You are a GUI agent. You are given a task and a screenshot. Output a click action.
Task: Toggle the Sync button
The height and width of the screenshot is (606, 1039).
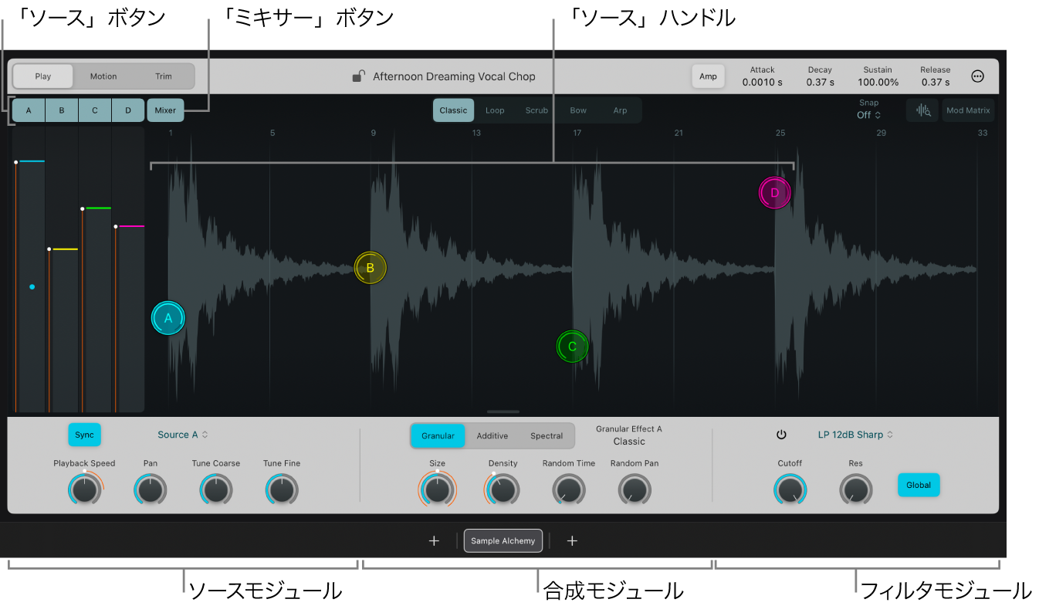[x=84, y=435]
